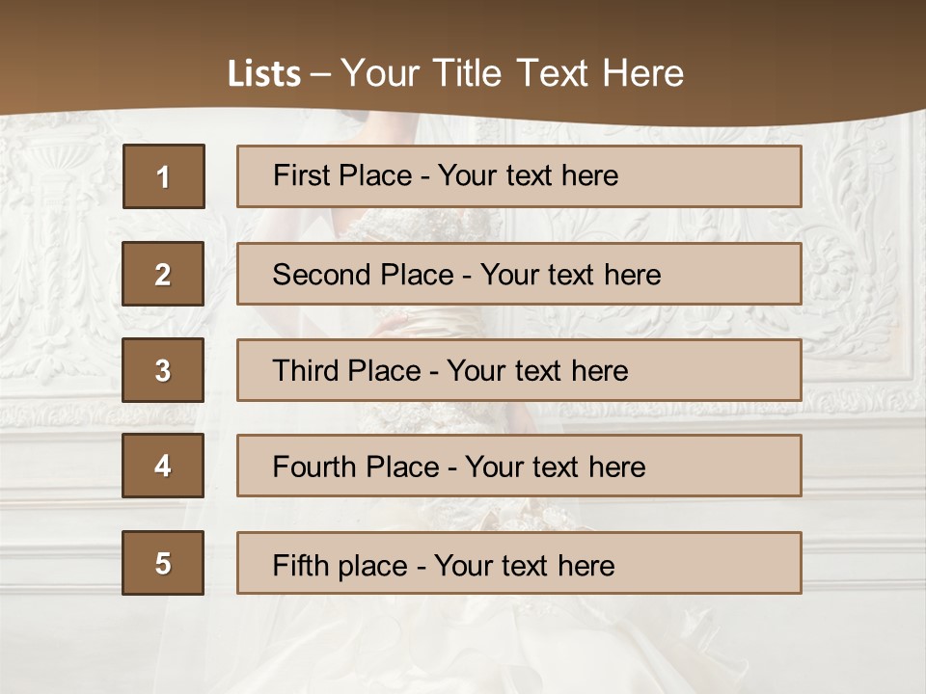Pick the brown number 4 box

pyautogui.click(x=163, y=466)
